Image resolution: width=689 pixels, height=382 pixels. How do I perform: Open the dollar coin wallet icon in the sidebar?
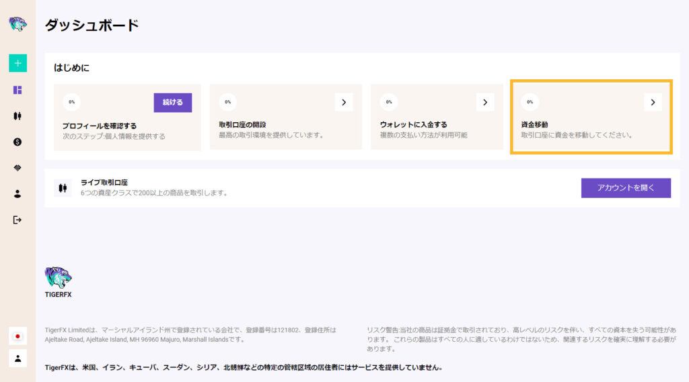[17, 142]
